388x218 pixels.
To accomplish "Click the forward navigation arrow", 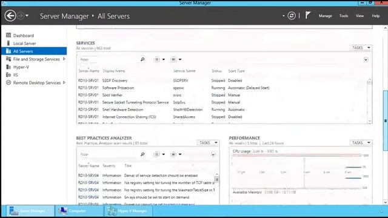I will (x=21, y=16).
